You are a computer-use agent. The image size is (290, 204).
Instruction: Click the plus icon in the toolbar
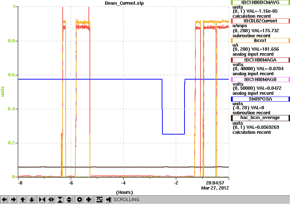[x=89, y=200]
